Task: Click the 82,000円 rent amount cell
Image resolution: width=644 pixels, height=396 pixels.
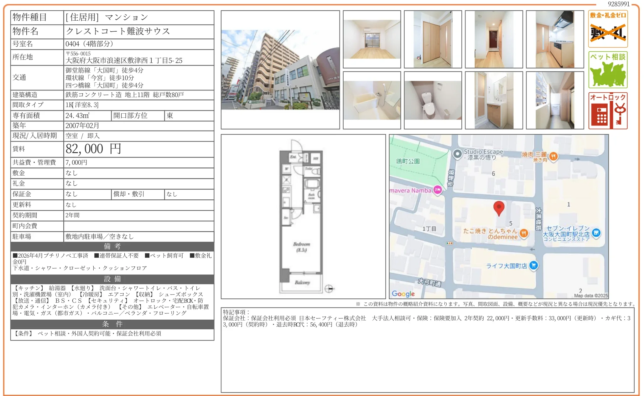Action: [x=93, y=149]
